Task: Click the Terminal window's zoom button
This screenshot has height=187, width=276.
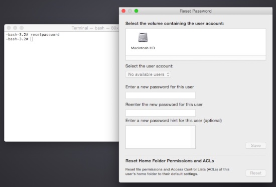Action: (x=22, y=28)
